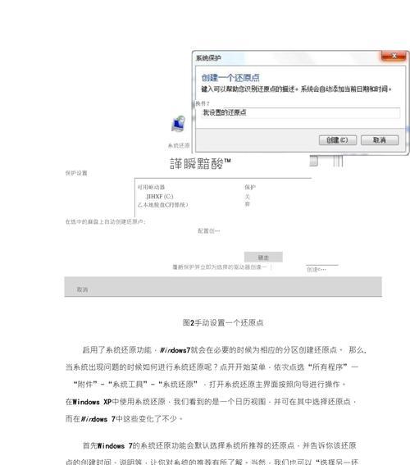This screenshot has width=410, height=465.
Task: Click the 创建(C) button in the dialog
Action: [x=338, y=140]
